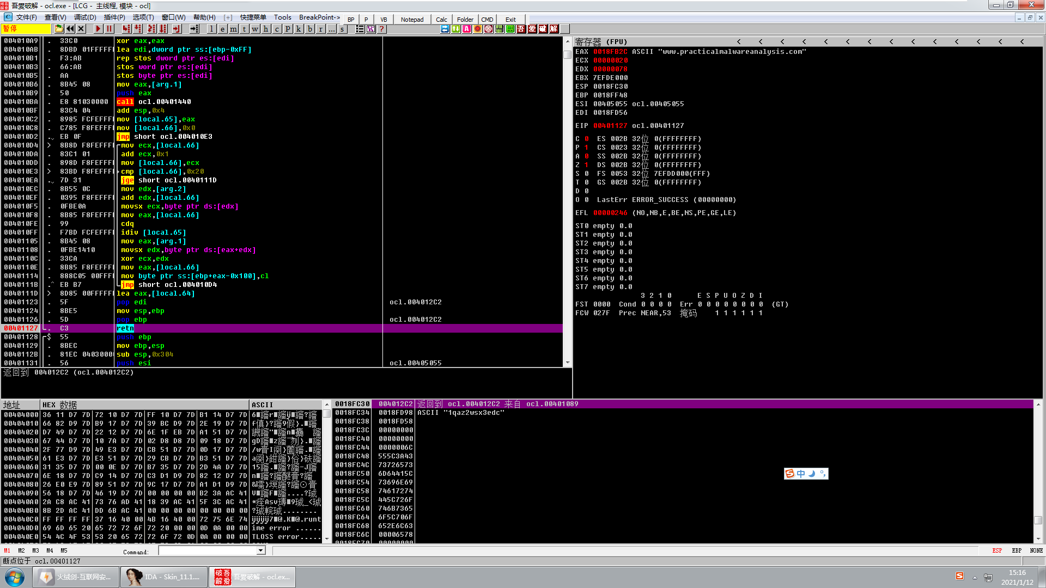Toggle the Z flag value in registers
The width and height of the screenshot is (1046, 588).
pos(586,165)
